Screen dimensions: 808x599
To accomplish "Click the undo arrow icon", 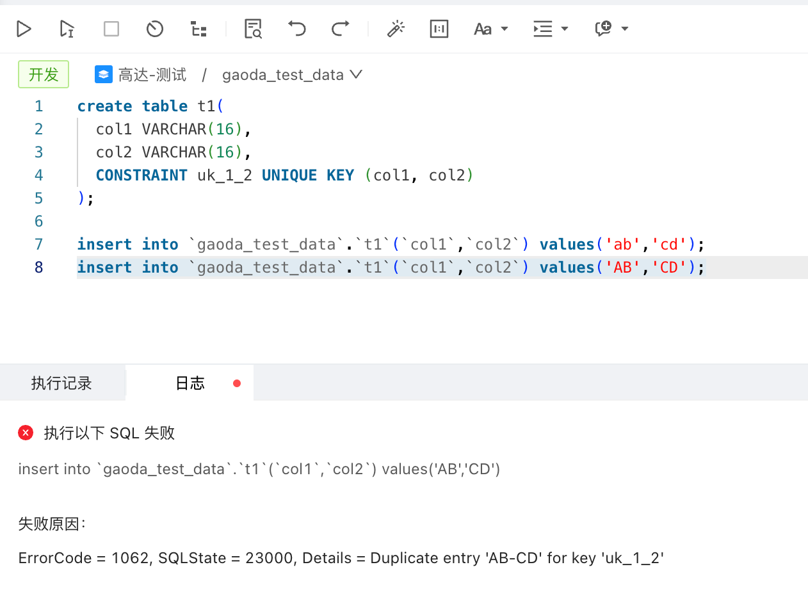I will click(x=296, y=29).
